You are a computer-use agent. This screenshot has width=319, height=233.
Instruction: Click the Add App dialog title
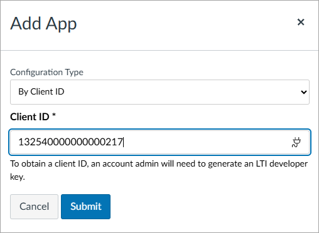click(x=43, y=23)
